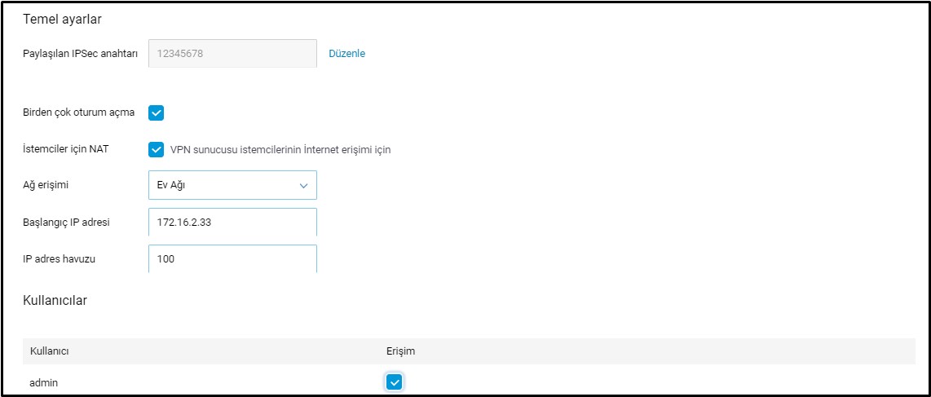
Task: Click the Kullanıcılar section heading
Action: [55, 300]
